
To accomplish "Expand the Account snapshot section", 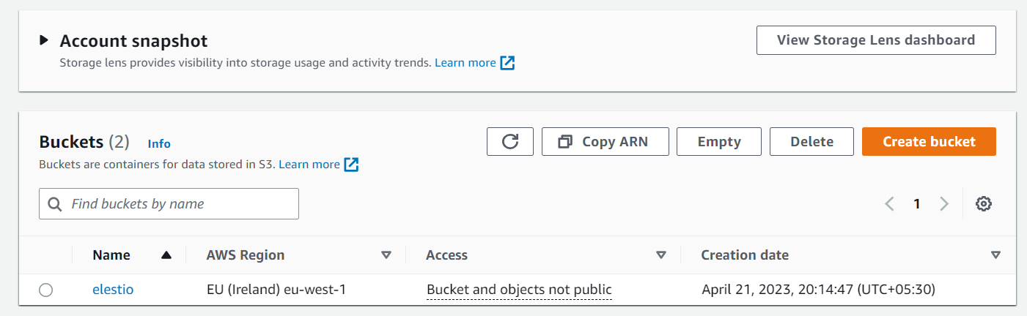I will click(x=45, y=41).
